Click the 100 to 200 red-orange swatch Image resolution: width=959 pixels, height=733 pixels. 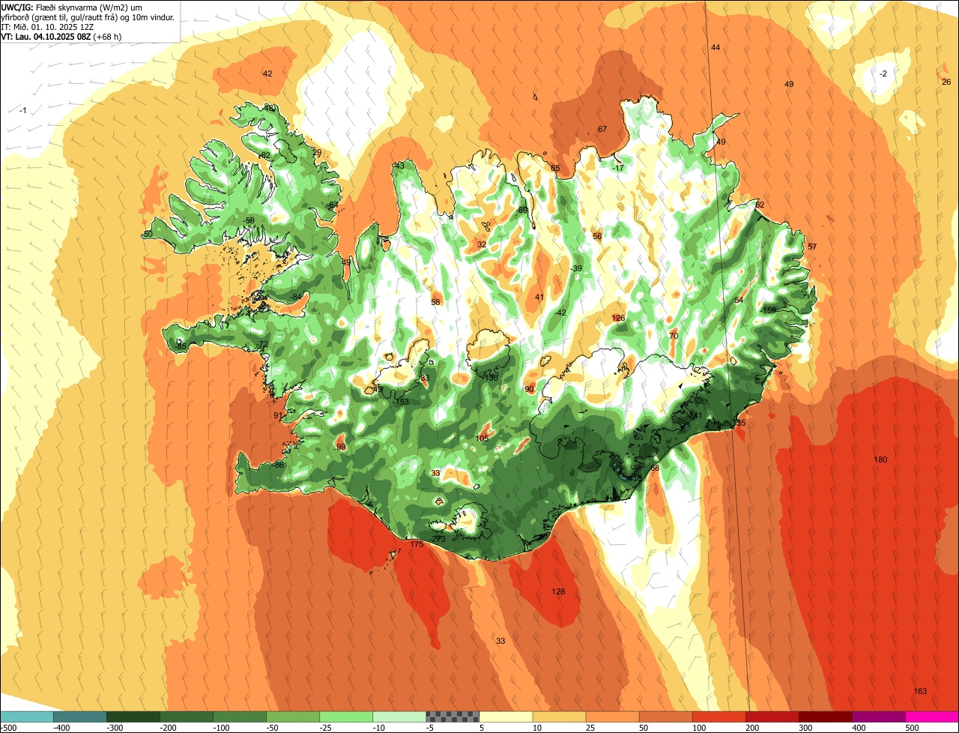719,717
